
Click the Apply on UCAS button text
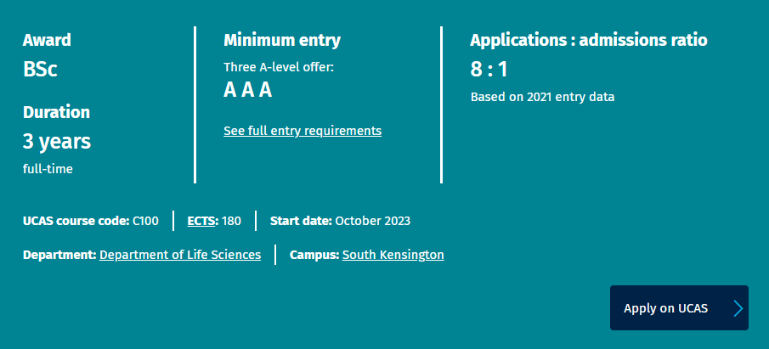point(665,308)
